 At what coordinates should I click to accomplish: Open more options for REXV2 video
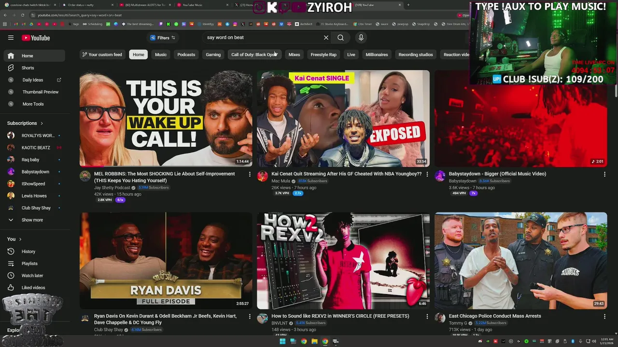[x=427, y=316]
